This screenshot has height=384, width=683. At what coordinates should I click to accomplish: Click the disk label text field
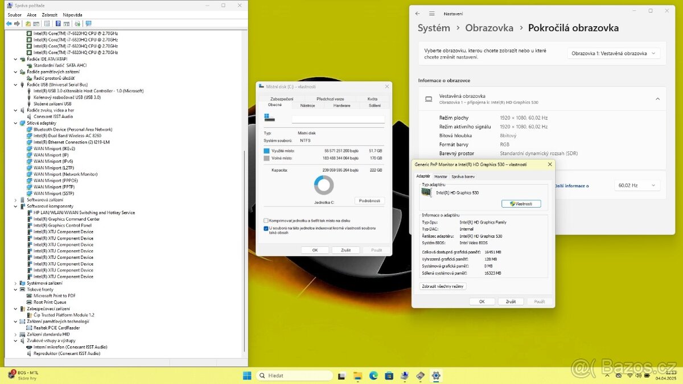tap(338, 119)
